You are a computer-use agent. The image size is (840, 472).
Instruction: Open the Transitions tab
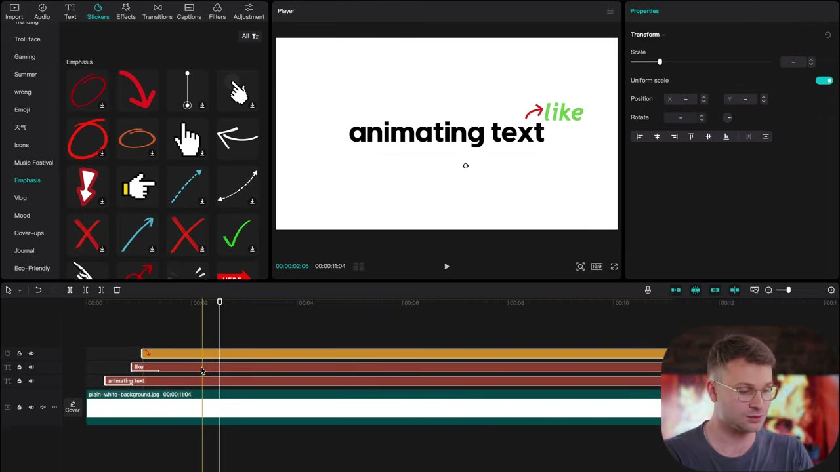point(157,12)
